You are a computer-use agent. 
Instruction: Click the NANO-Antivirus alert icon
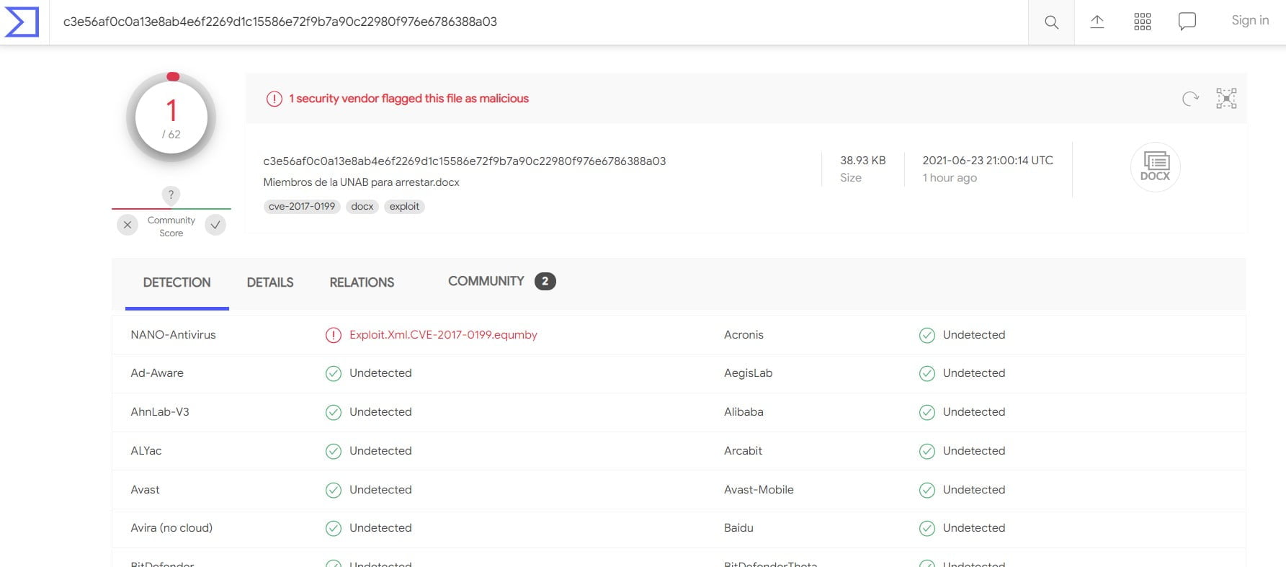tap(333, 335)
